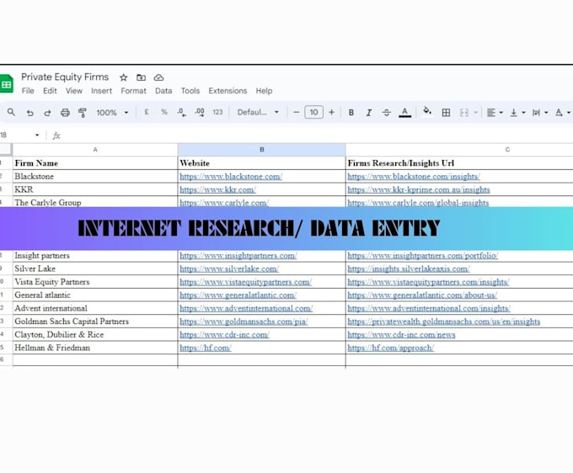Select the Advent international cell
573x473 pixels.
(x=95, y=308)
